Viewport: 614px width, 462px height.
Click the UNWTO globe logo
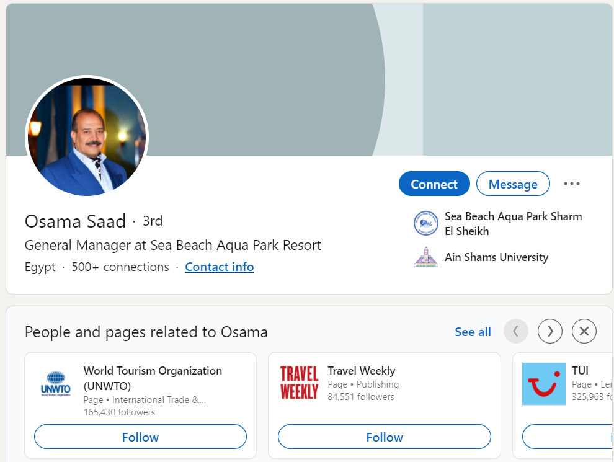[x=56, y=384]
